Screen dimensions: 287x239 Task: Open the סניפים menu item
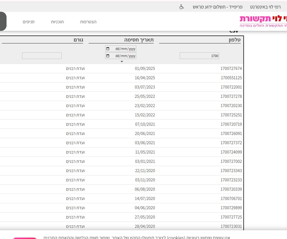[29, 22]
